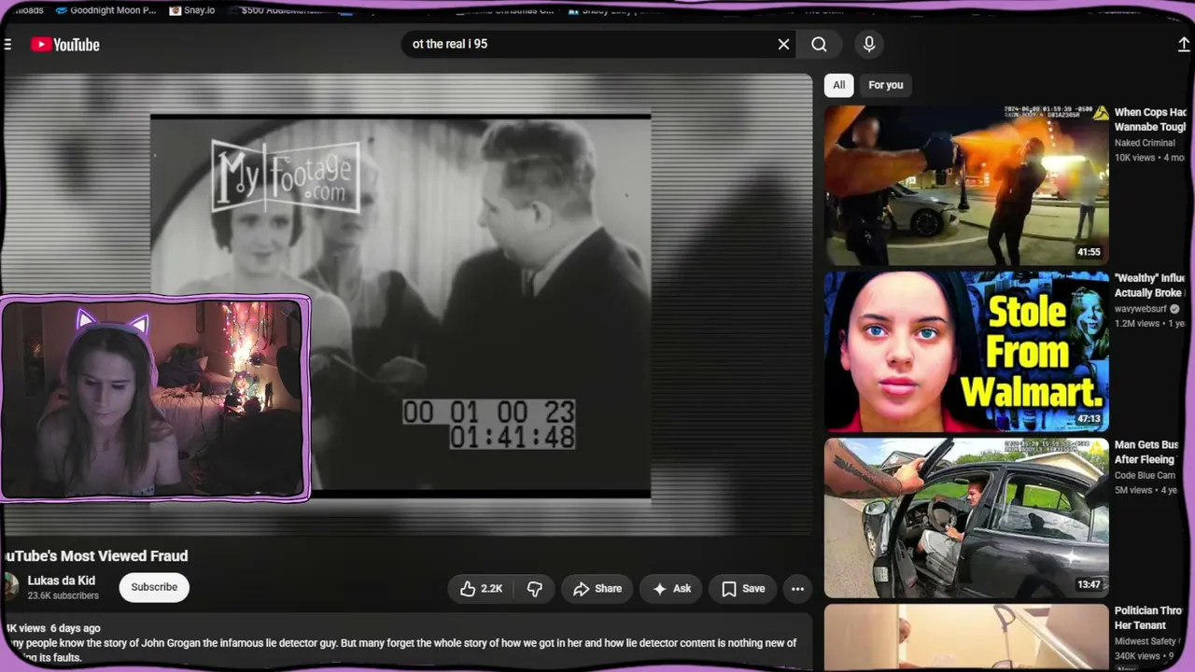Visit the Naked Criminal channel
This screenshot has width=1195, height=672.
[x=1145, y=143]
